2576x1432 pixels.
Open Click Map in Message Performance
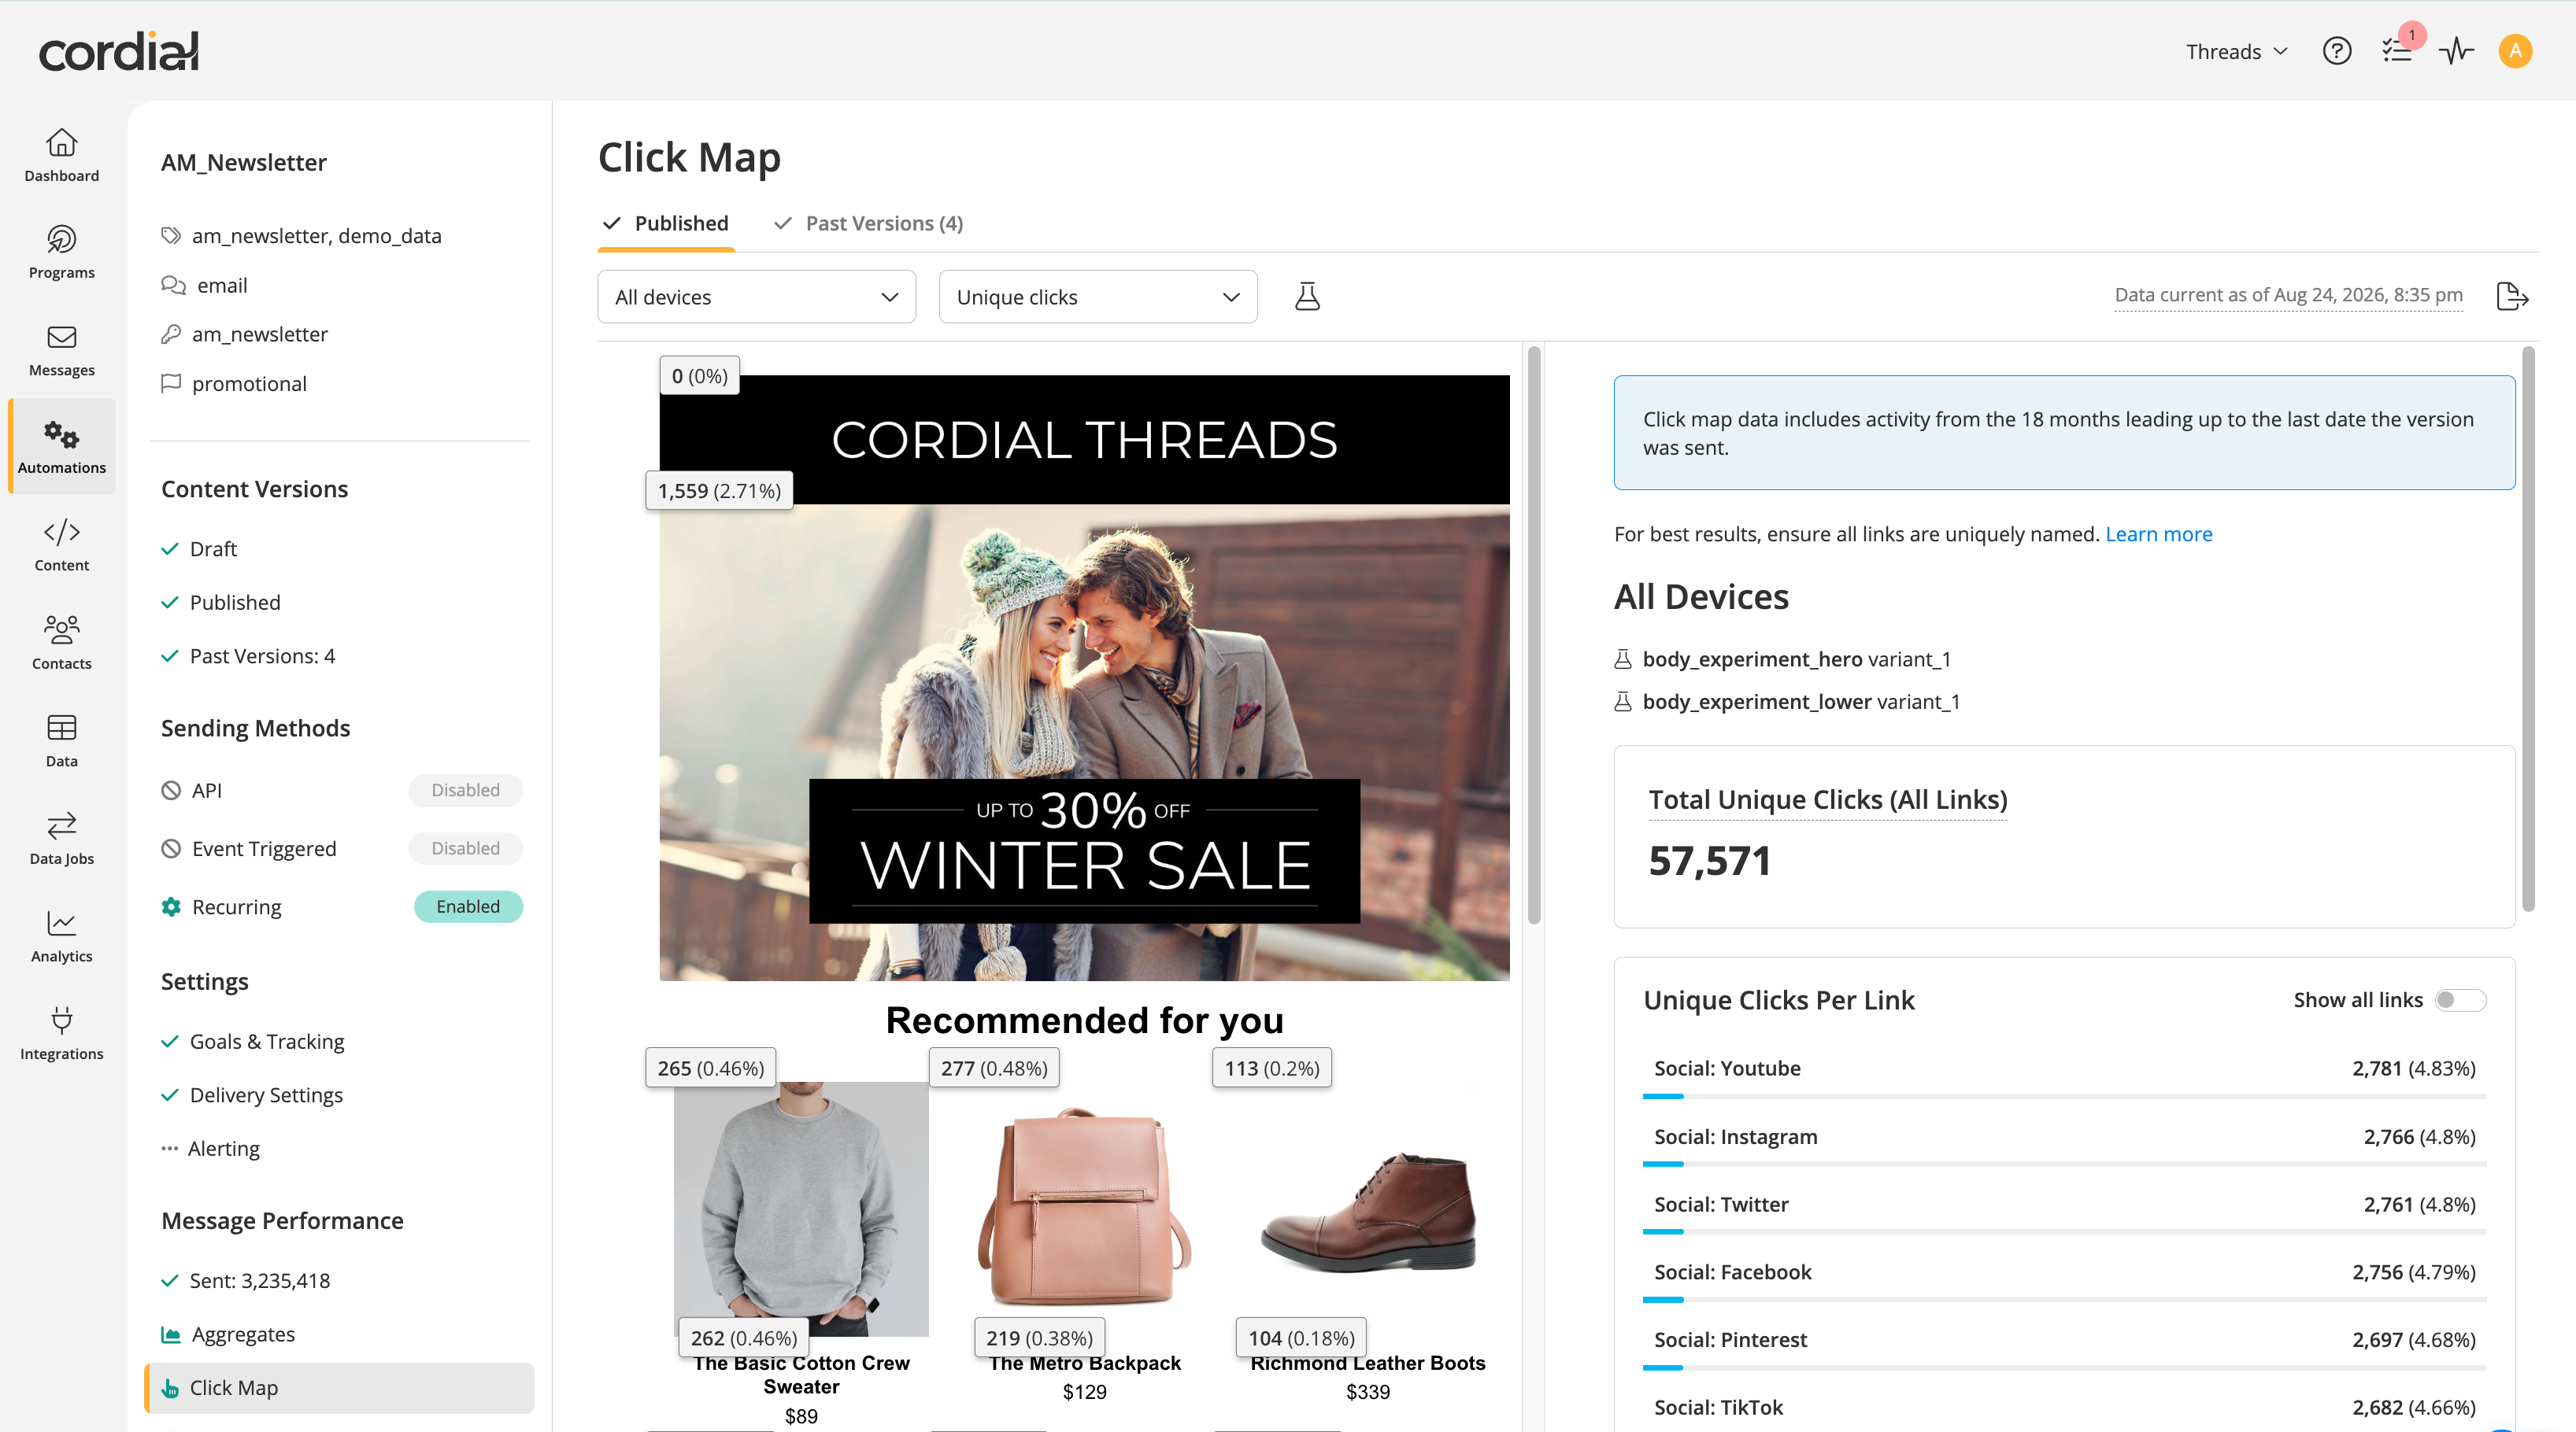[339, 1388]
